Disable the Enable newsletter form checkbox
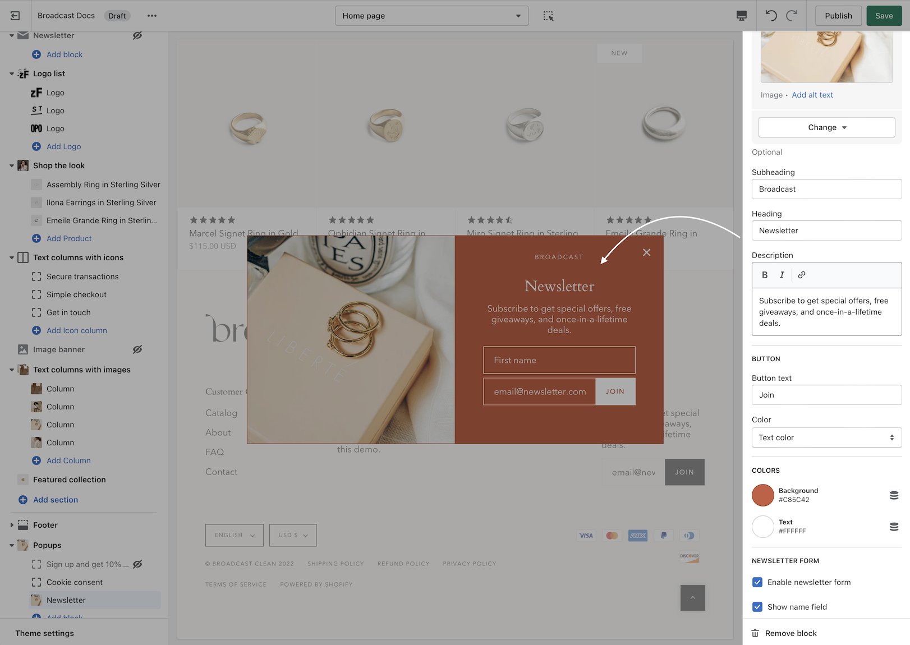The width and height of the screenshot is (910, 645). pos(758,582)
